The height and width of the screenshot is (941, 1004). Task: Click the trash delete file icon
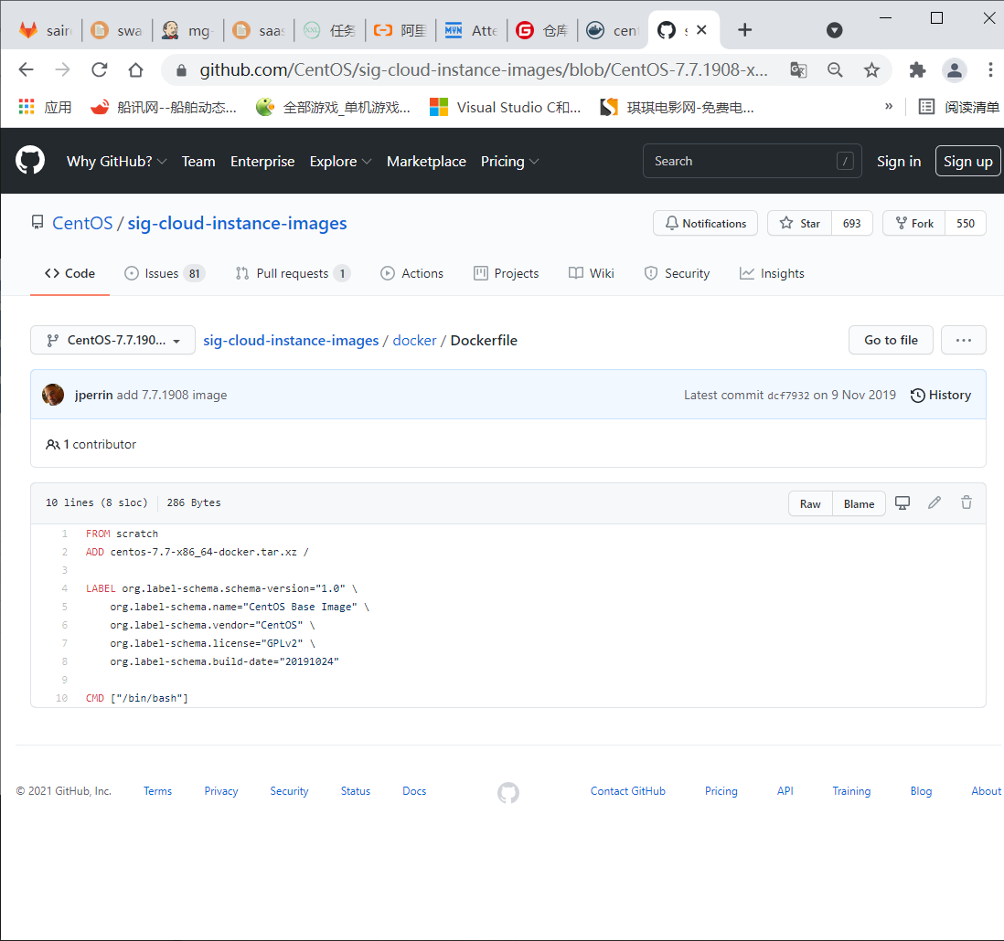click(966, 502)
